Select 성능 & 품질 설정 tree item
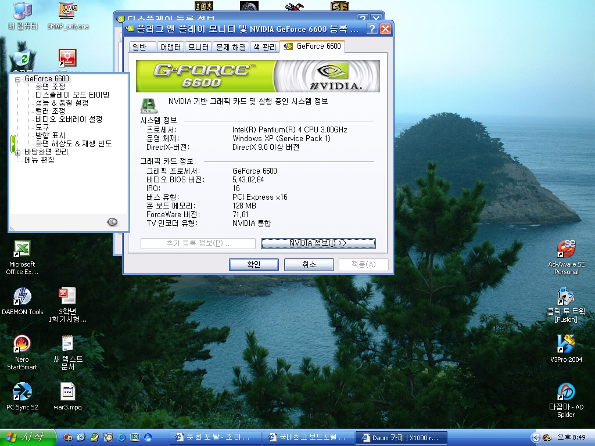This screenshot has width=595, height=446. [x=62, y=103]
